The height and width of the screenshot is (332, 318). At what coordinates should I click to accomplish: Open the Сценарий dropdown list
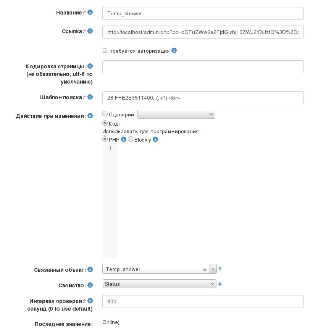click(x=176, y=114)
